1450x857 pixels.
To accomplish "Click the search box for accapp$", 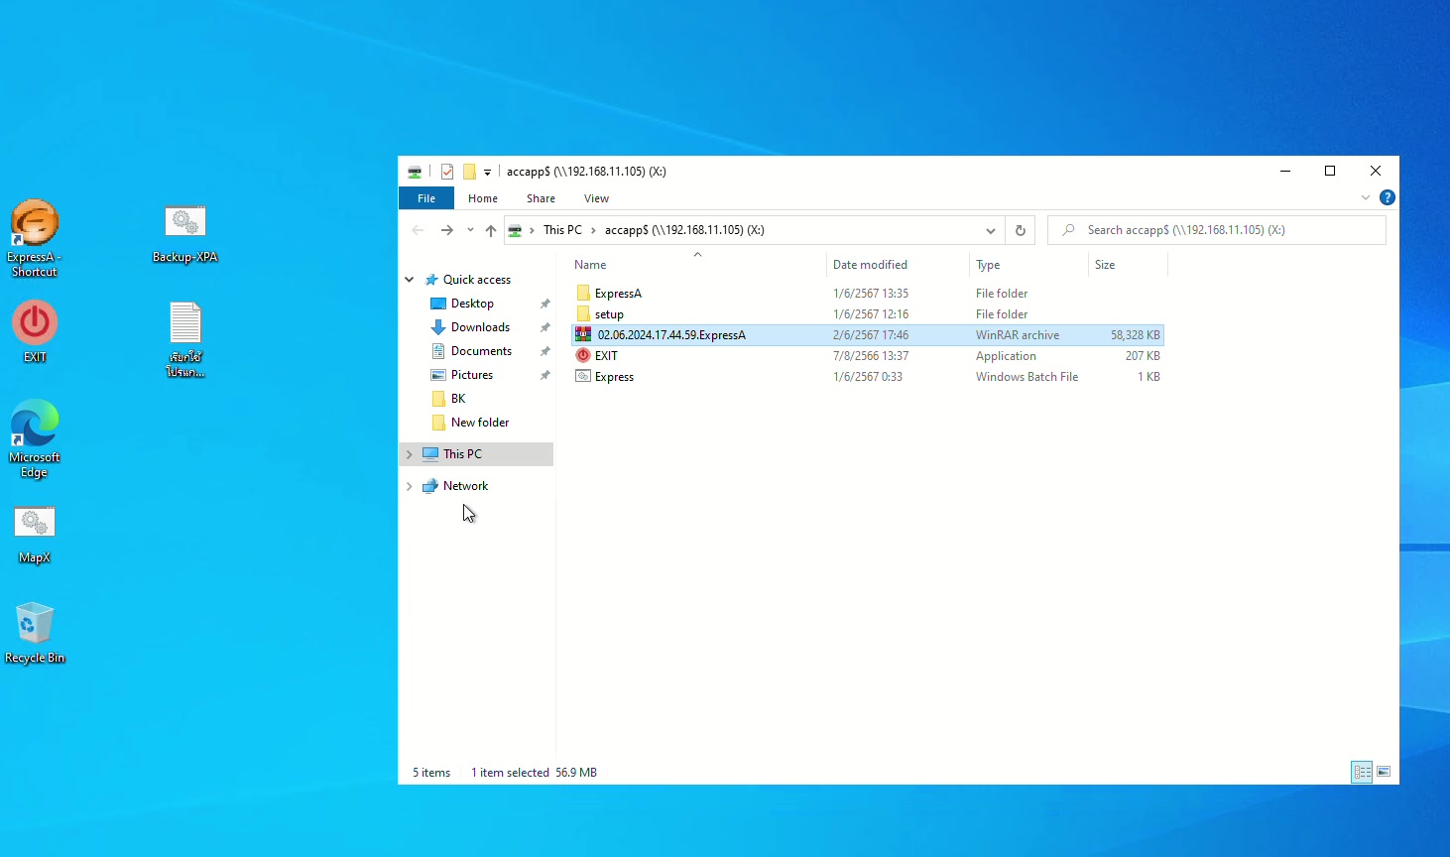I will coord(1217,230).
